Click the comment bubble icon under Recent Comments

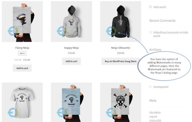click(x=151, y=32)
